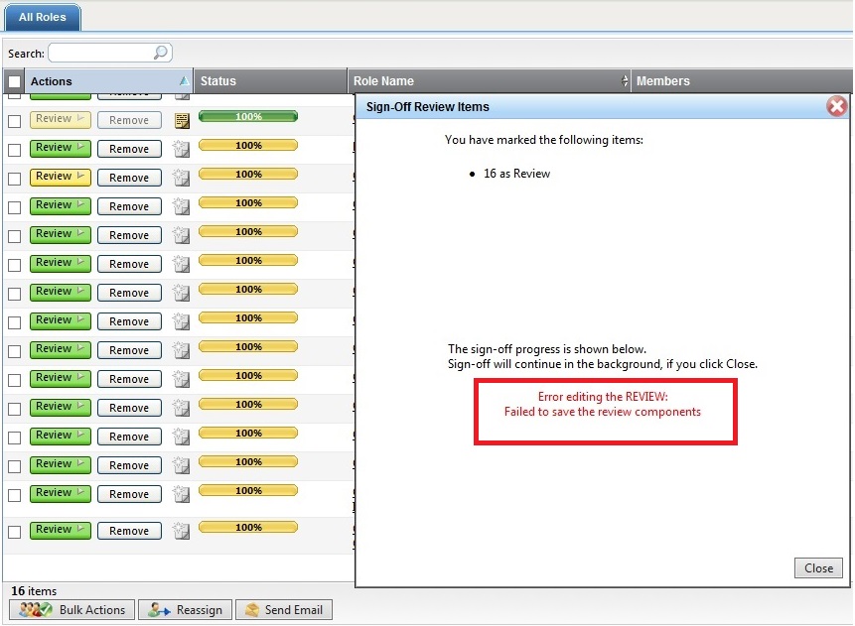855x626 pixels.
Task: Check the box beside the yellow Review button
Action: [x=14, y=179]
